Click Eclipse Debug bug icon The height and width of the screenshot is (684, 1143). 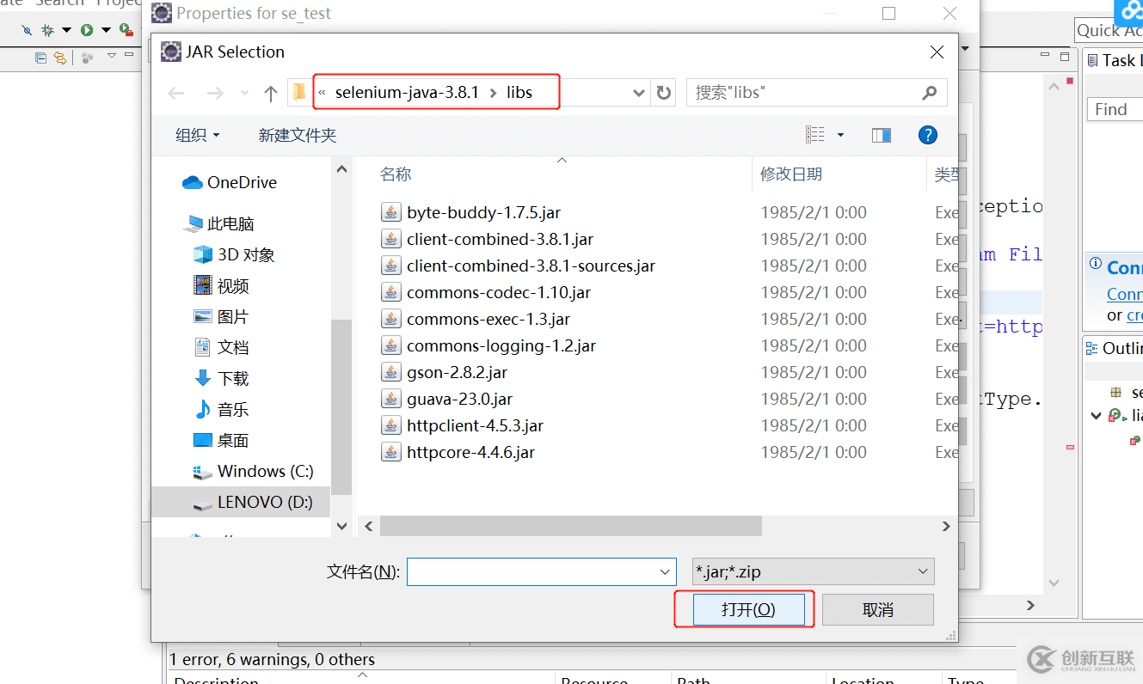point(47,30)
